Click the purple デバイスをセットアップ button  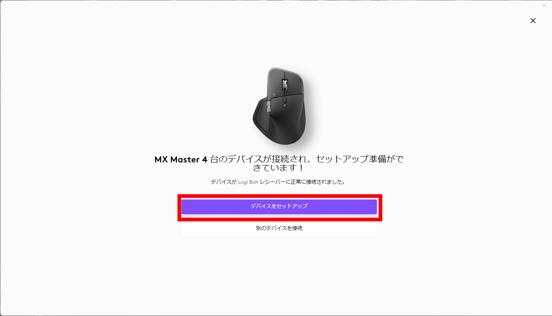click(x=279, y=207)
